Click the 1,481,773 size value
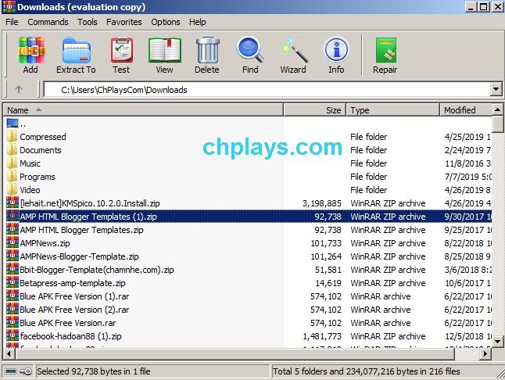The height and width of the screenshot is (380, 505). [x=322, y=336]
